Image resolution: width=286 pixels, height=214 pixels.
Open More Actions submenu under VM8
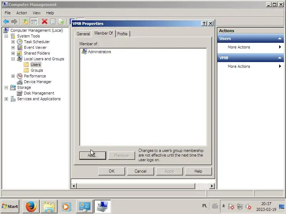pos(251,66)
